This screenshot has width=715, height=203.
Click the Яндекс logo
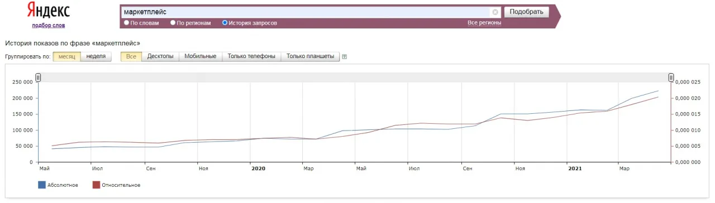coord(49,11)
